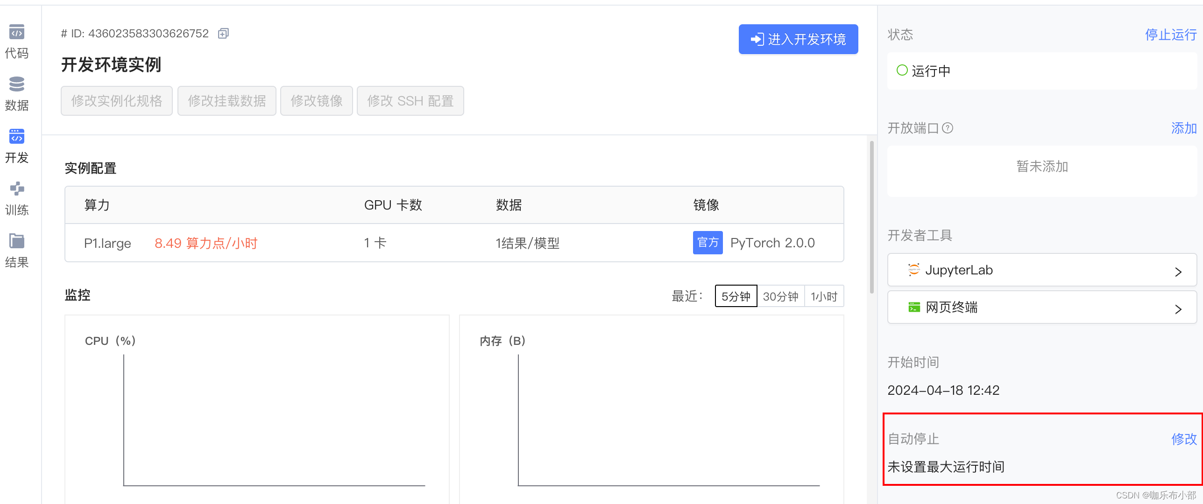The width and height of the screenshot is (1203, 504).
Task: Click the 修改镜像 button
Action: [x=316, y=101]
